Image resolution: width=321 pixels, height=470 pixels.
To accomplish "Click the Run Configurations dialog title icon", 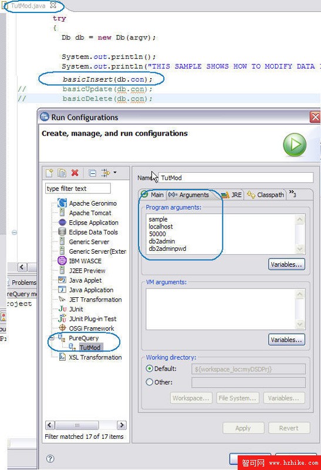I will 45,116.
